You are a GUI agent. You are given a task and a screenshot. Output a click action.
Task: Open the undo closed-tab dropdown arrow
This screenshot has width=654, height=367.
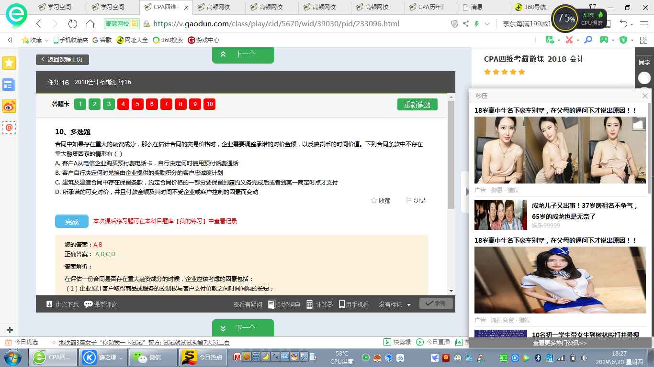click(x=632, y=24)
